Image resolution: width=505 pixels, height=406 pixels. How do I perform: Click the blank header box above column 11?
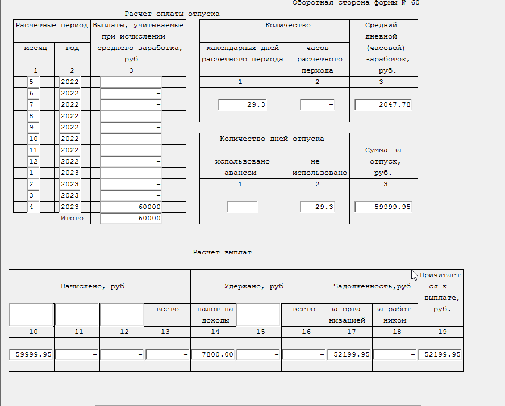(x=77, y=315)
